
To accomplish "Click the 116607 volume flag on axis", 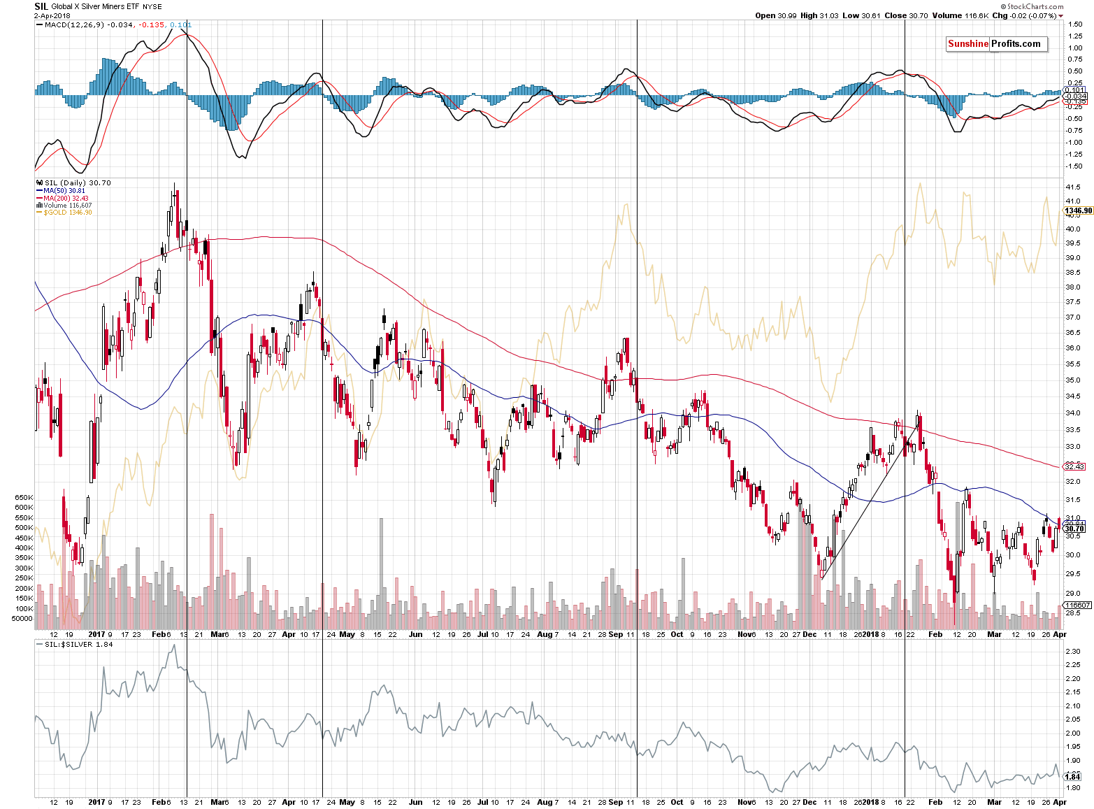I will [1077, 606].
